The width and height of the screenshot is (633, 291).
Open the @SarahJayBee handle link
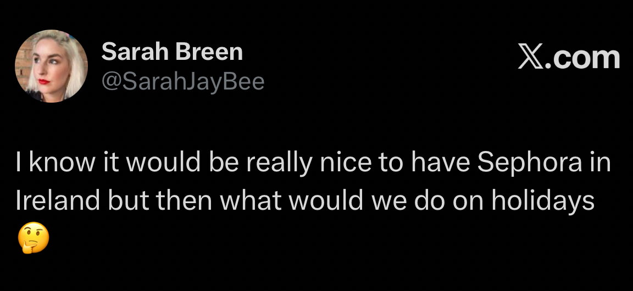coord(183,82)
